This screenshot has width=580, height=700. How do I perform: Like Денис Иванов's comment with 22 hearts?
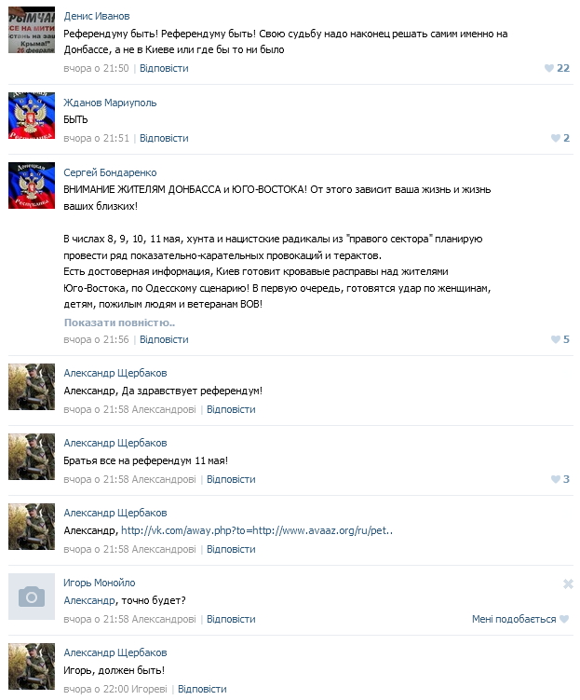point(557,68)
